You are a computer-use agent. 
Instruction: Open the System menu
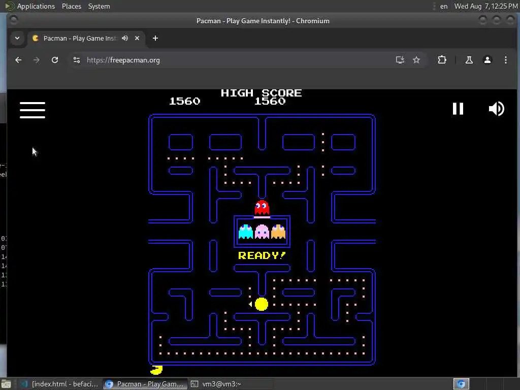pyautogui.click(x=99, y=6)
